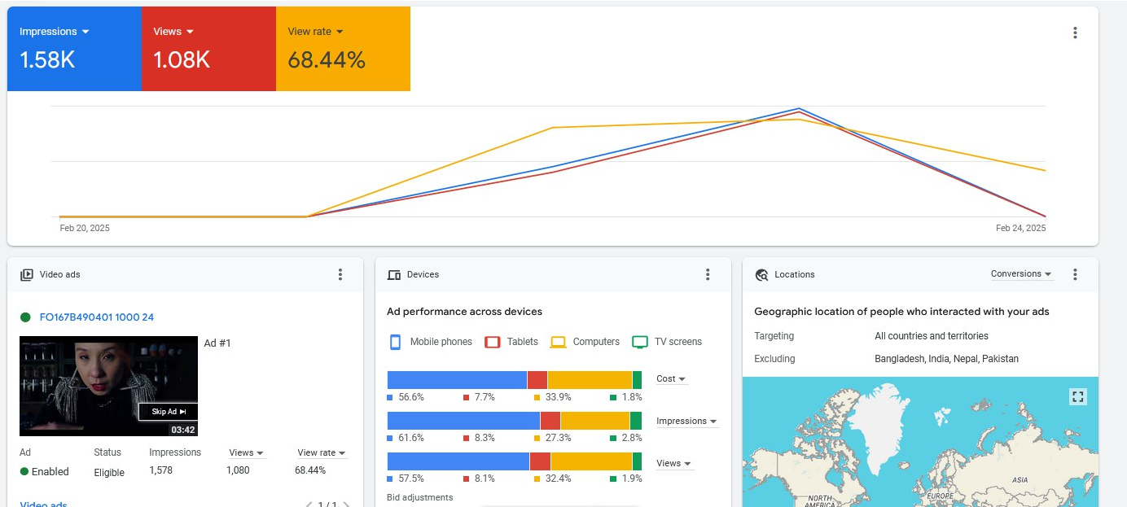
Task: Open the Devices card's three-dot menu
Action: (708, 274)
